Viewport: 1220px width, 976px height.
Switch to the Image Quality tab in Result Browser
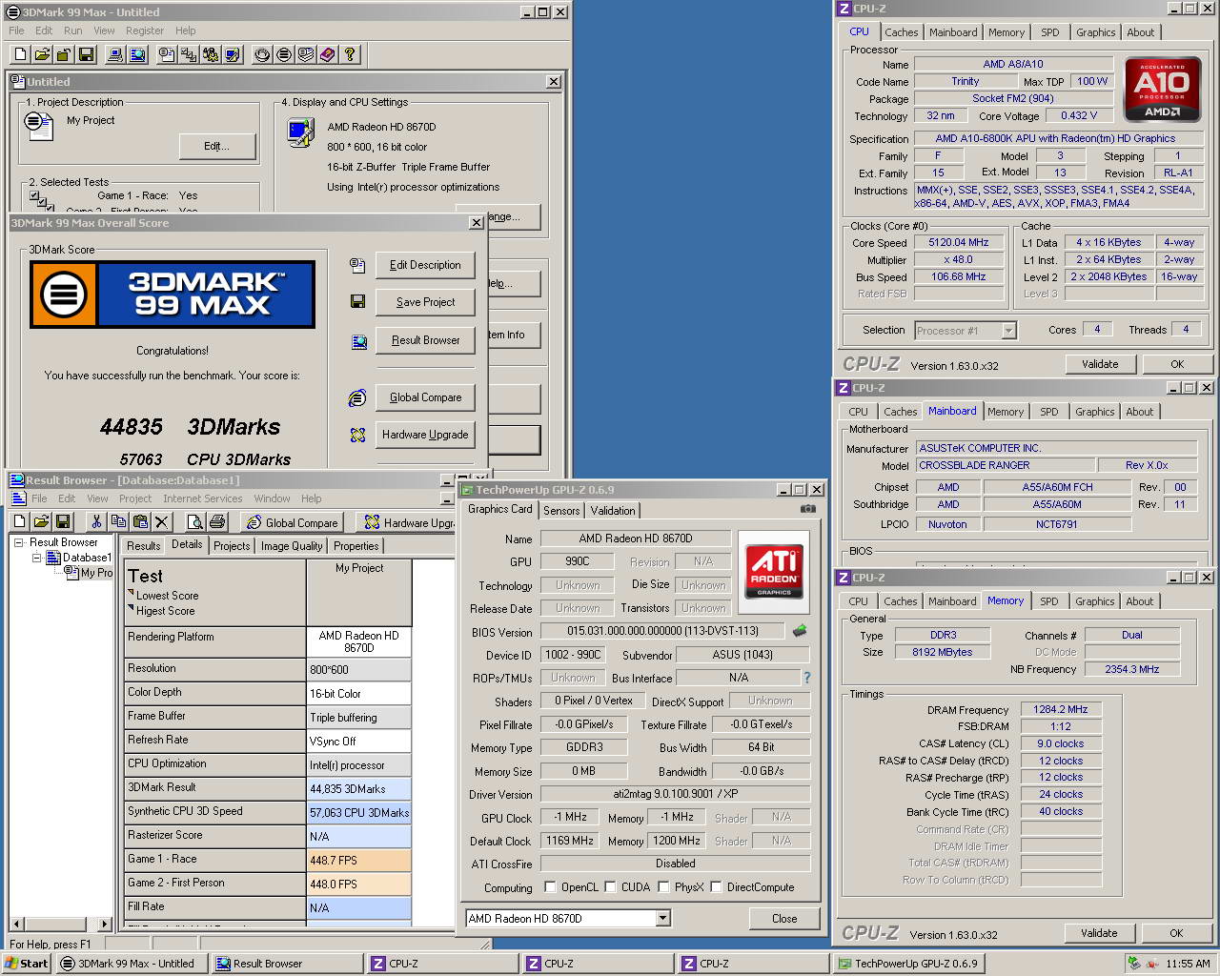click(292, 546)
